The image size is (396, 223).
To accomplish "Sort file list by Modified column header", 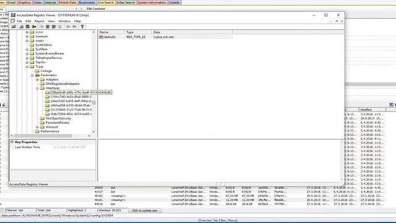I will coord(372,110).
